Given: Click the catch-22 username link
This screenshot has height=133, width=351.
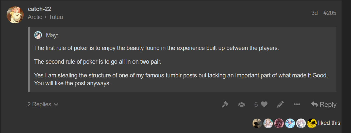Looking at the screenshot, I should pos(39,9).
